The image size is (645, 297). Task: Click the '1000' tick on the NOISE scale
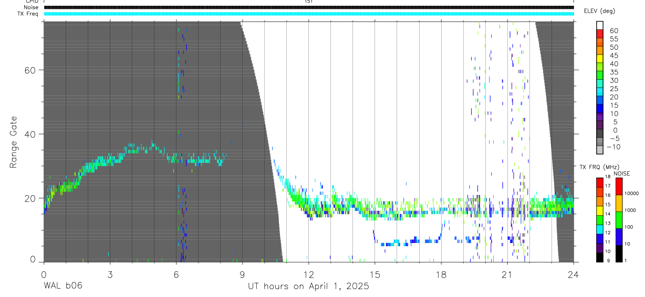click(630, 210)
